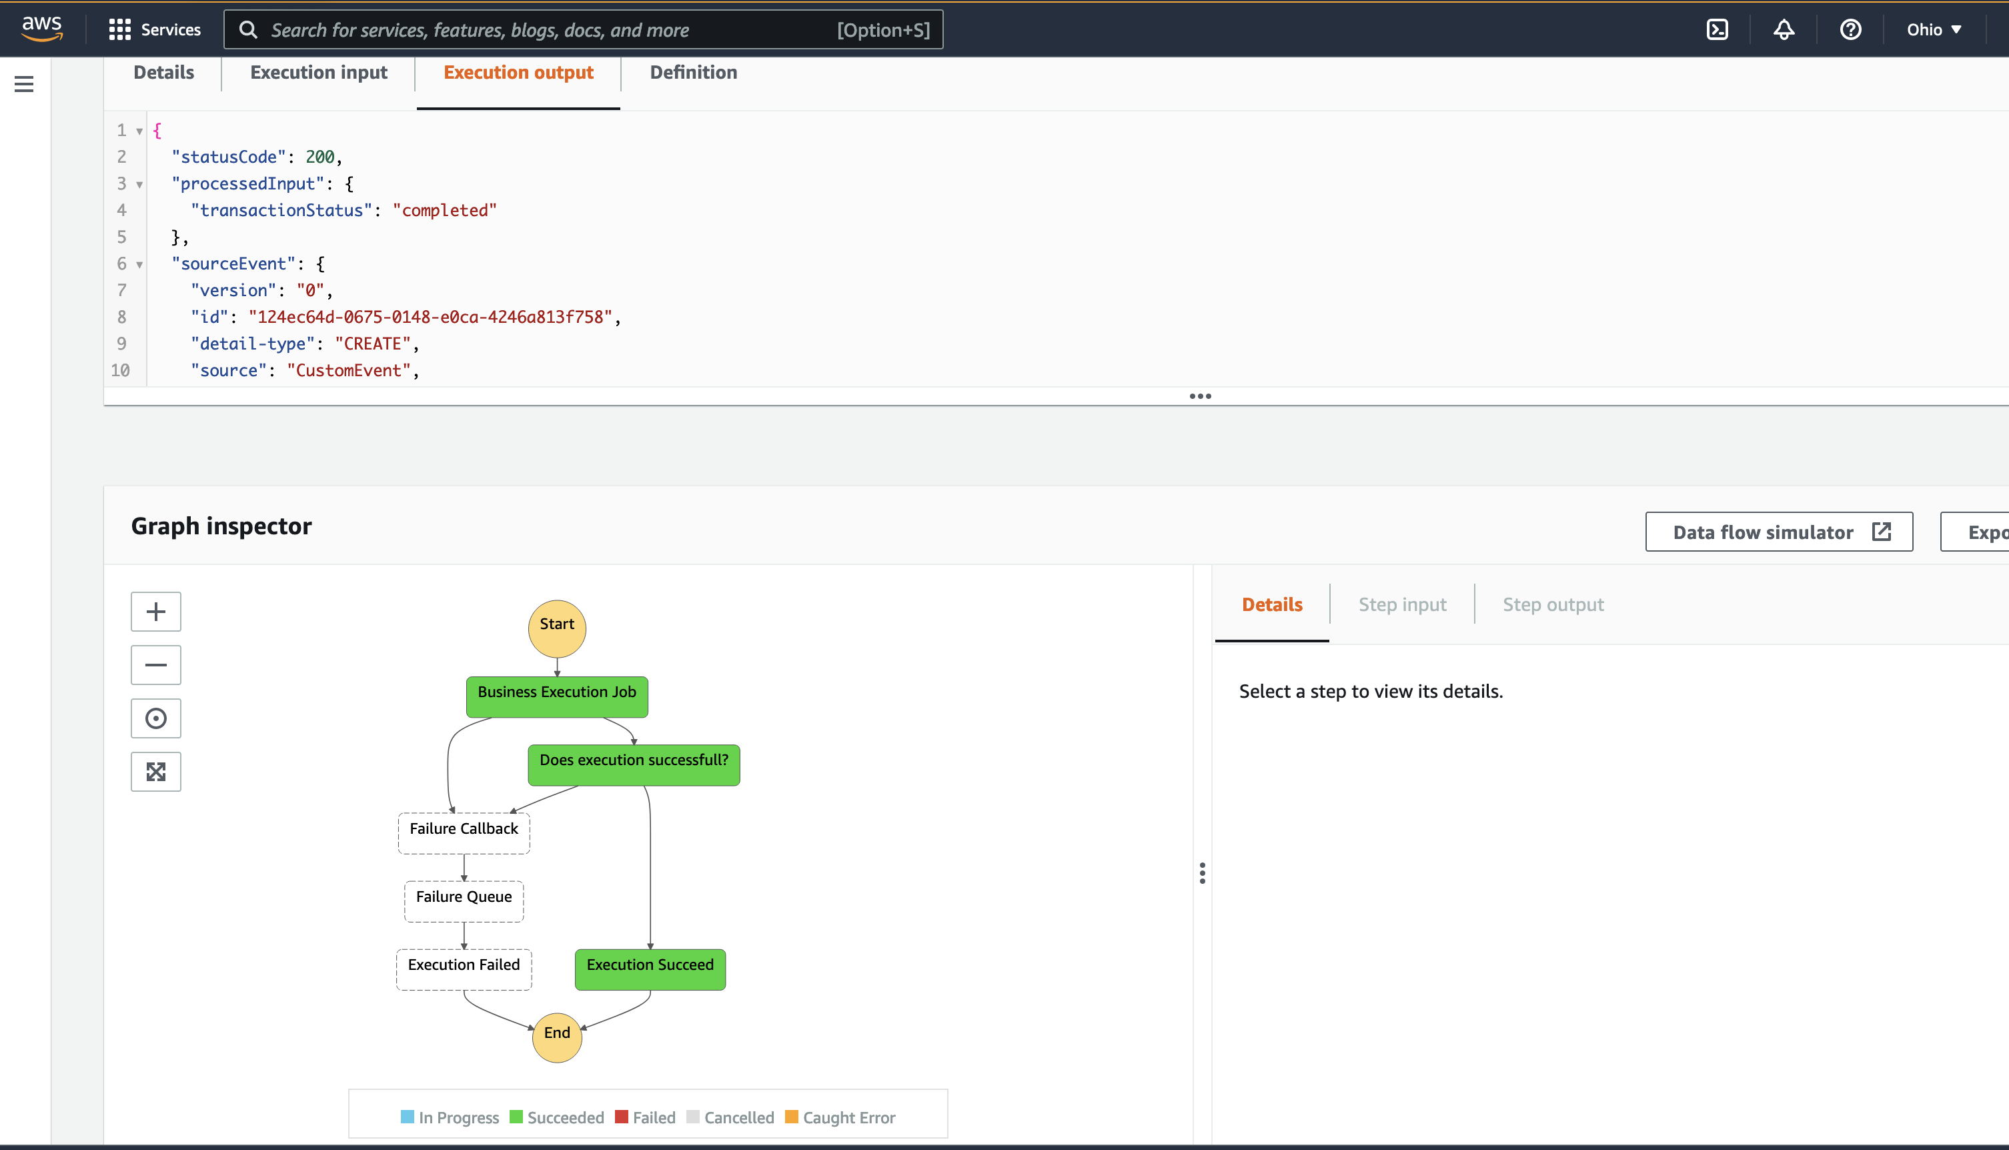Viewport: 2009px width, 1150px height.
Task: Click the AWS logo home icon
Action: pos(41,29)
